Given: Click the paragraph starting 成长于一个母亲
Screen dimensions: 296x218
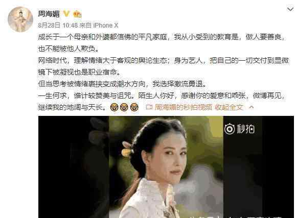Looking at the screenshot, I should coord(162,43).
